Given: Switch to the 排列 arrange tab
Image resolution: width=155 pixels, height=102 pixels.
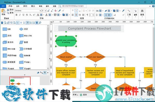Looking at the screenshot, I should click(x=25, y=6).
